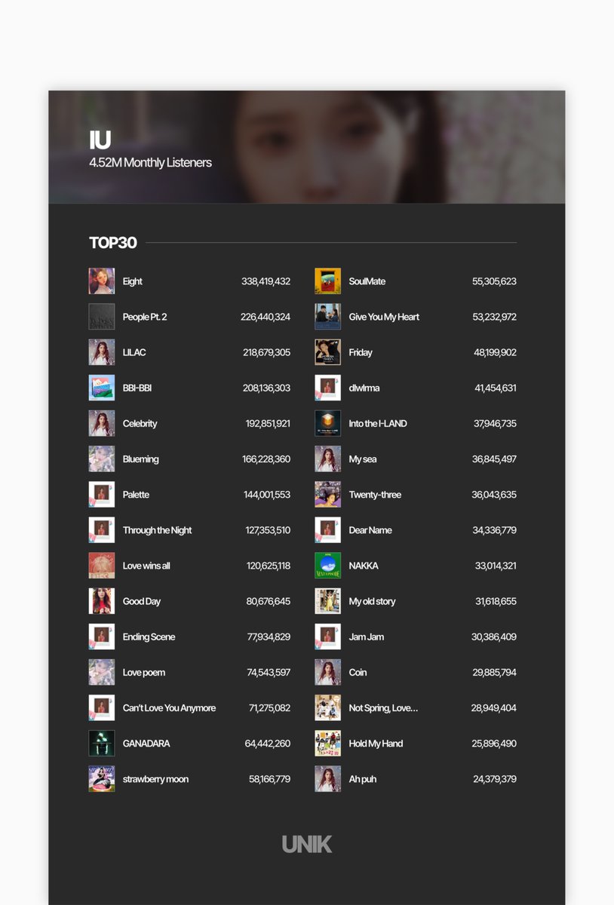The image size is (614, 905).
Task: Open the Eight album cover thumbnail
Action: (x=102, y=281)
